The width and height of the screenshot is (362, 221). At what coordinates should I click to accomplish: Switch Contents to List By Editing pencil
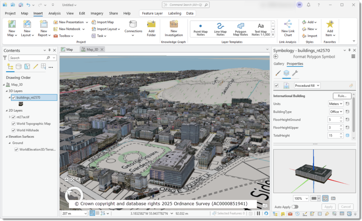coord(35,67)
